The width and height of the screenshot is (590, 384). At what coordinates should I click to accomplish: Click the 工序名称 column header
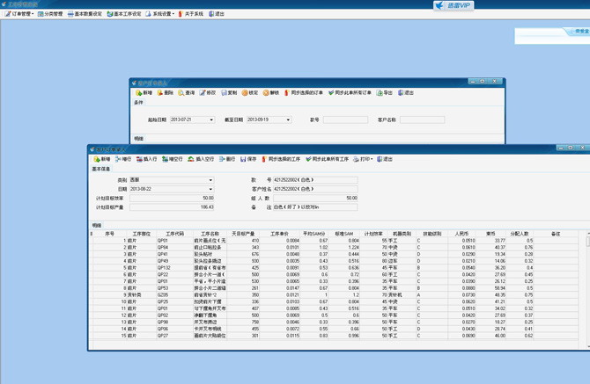[210, 234]
